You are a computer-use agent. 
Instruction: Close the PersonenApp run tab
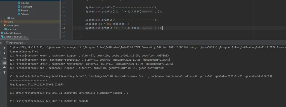pyautogui.click(x=25, y=43)
